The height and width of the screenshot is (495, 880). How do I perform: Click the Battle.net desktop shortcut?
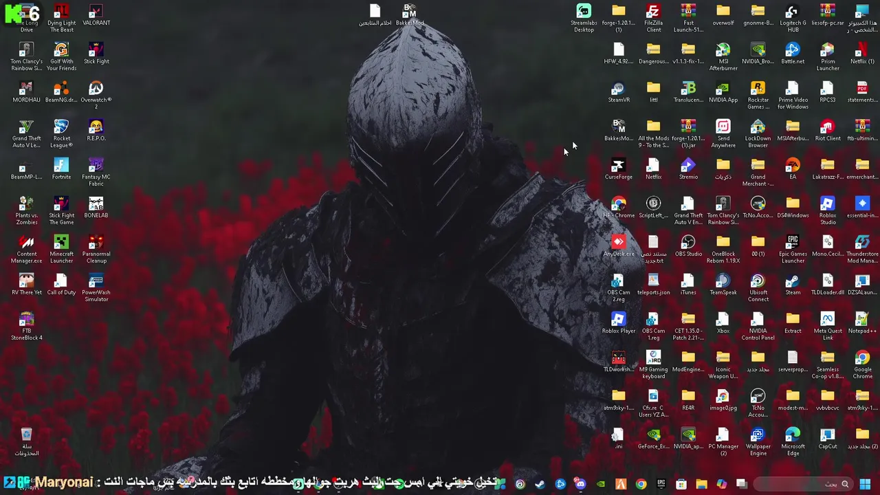click(x=793, y=54)
